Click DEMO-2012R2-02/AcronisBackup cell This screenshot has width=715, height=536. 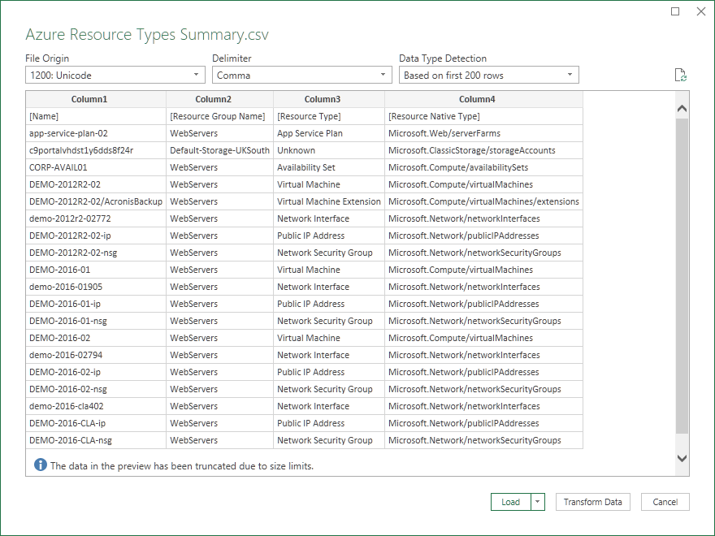pos(96,201)
